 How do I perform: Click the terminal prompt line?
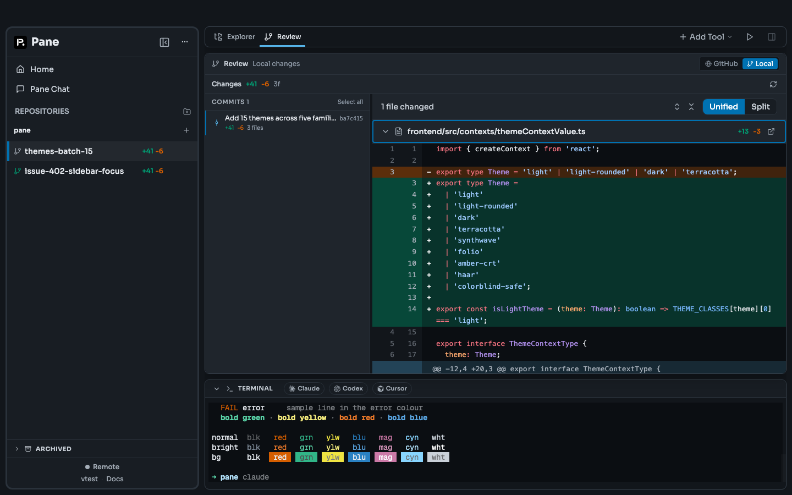coord(240,477)
